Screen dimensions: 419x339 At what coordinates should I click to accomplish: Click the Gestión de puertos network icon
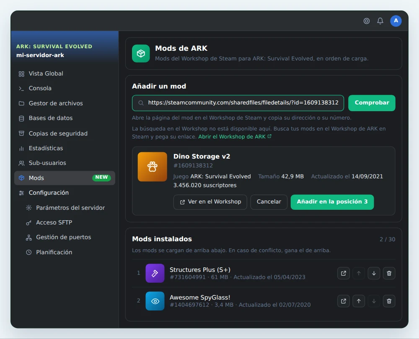(28, 237)
